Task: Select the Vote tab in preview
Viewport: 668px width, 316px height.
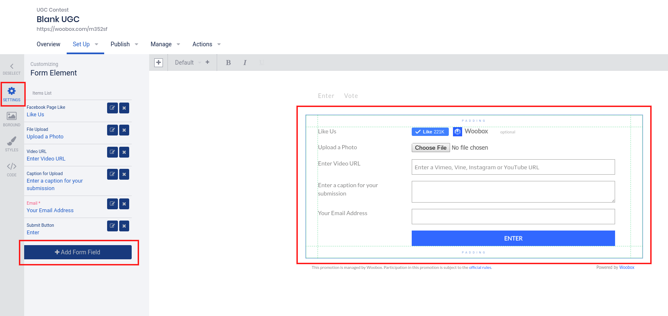Action: coord(351,96)
